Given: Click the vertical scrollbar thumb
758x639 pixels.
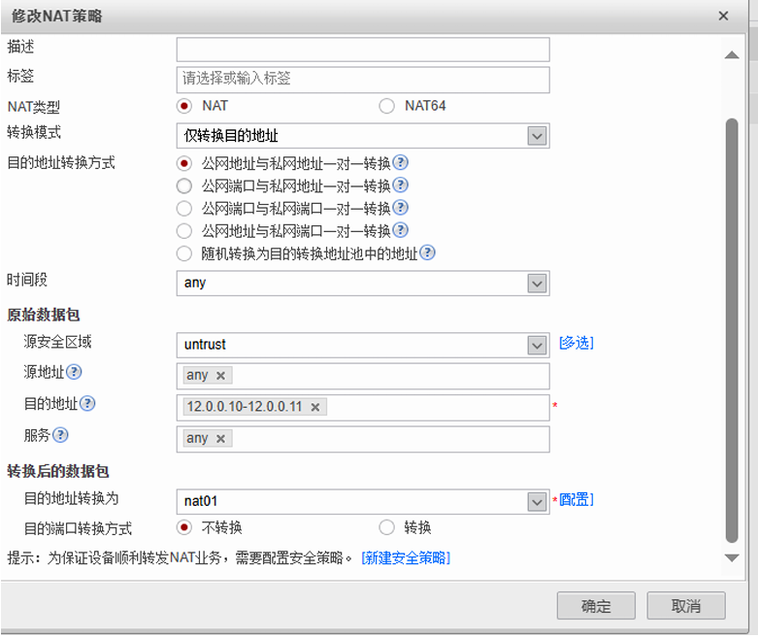Looking at the screenshot, I should coord(732,331).
